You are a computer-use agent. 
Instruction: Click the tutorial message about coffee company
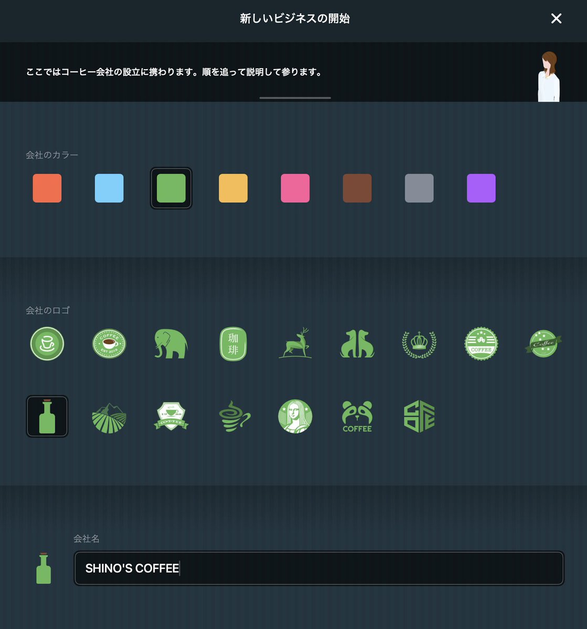[x=175, y=72]
